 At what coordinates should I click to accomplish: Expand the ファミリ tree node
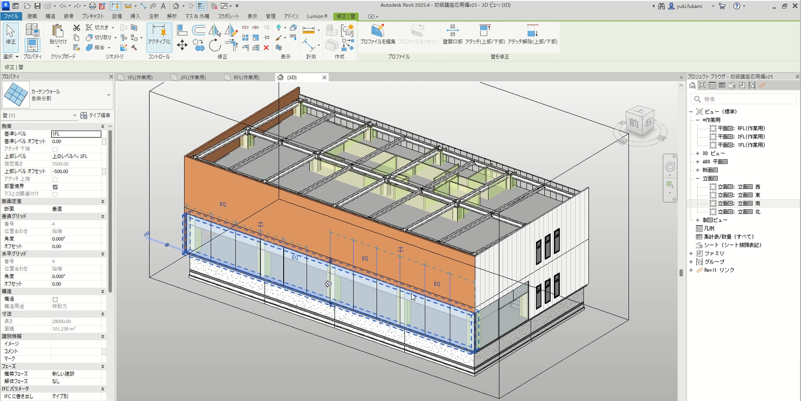pyautogui.click(x=691, y=253)
